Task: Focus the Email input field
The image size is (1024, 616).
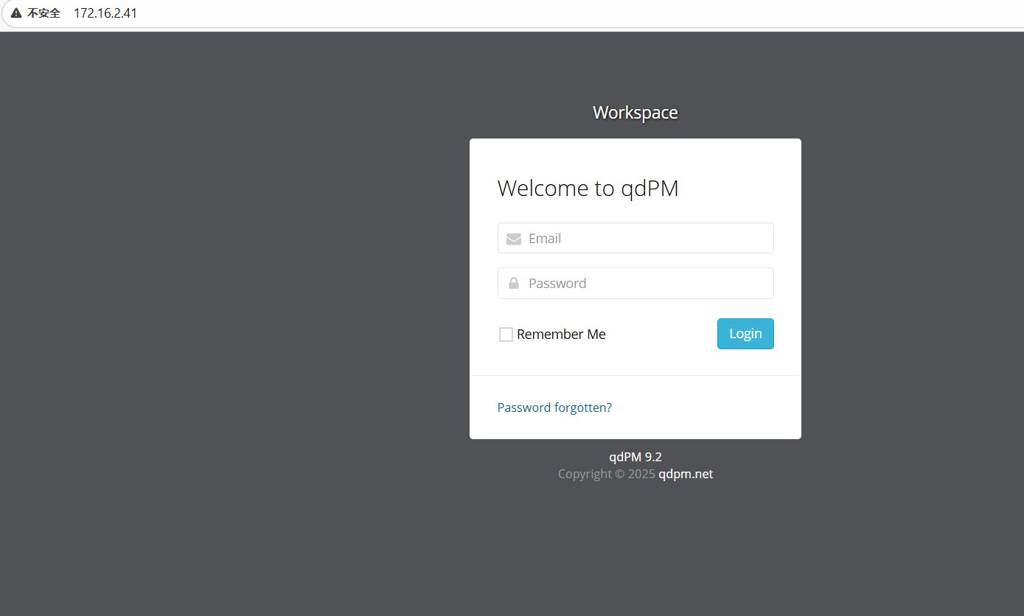Action: [635, 238]
